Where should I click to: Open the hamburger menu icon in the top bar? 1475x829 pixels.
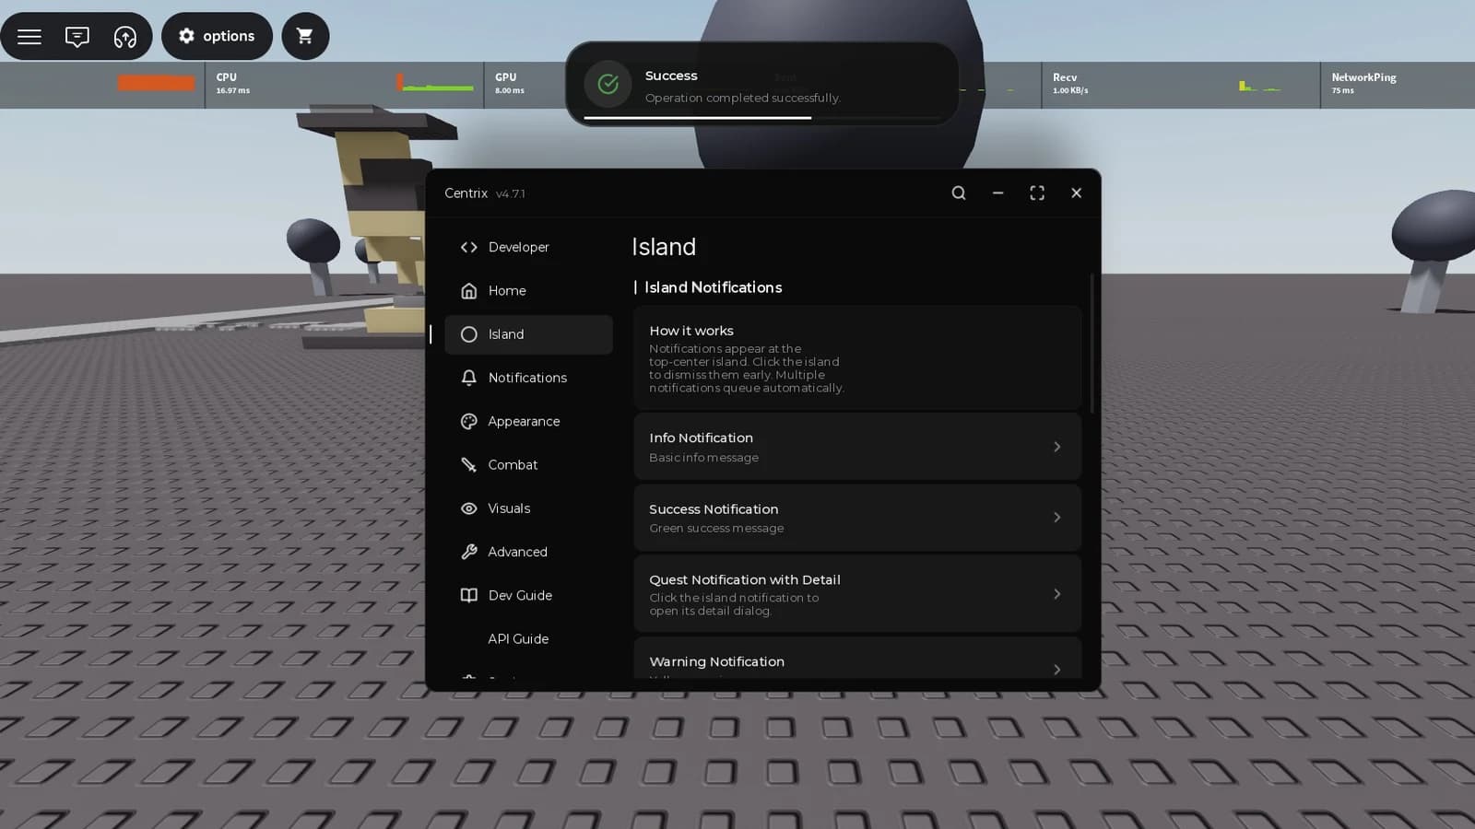tap(29, 36)
